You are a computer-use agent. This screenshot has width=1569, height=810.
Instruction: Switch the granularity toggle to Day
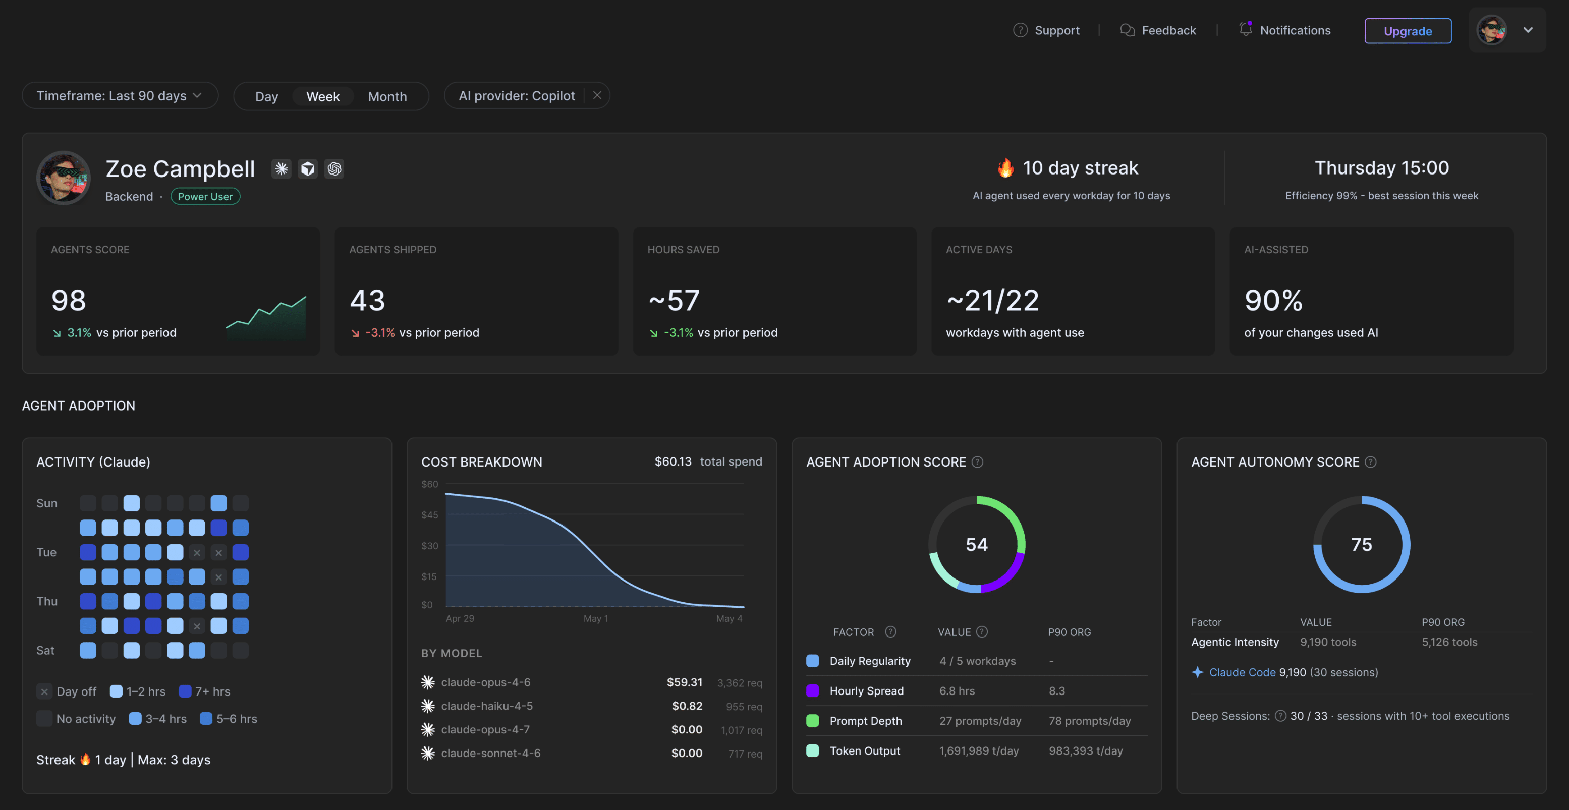point(266,96)
